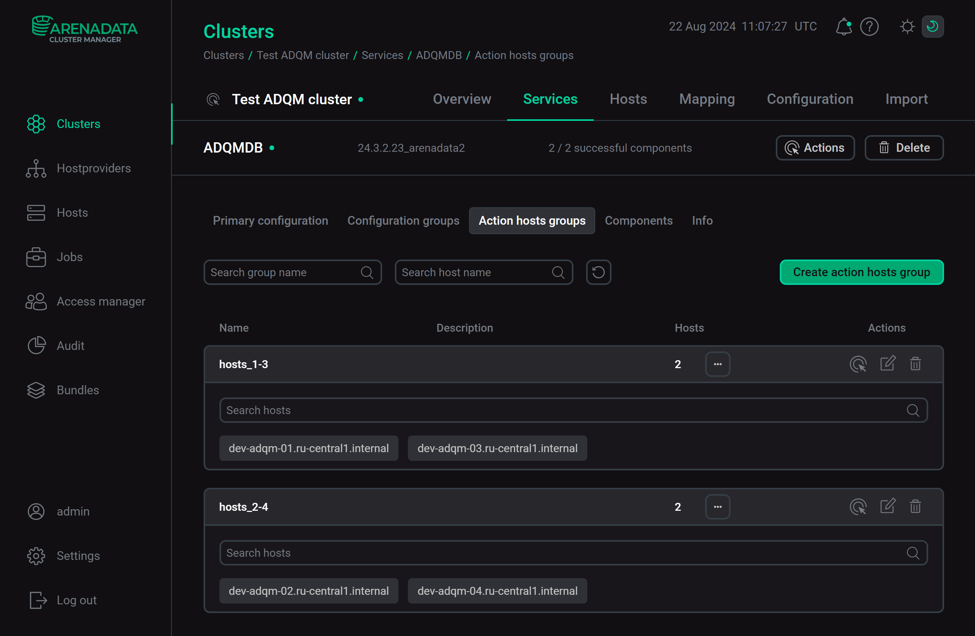Open the Configuration groups subtab
This screenshot has width=975, height=636.
(403, 221)
